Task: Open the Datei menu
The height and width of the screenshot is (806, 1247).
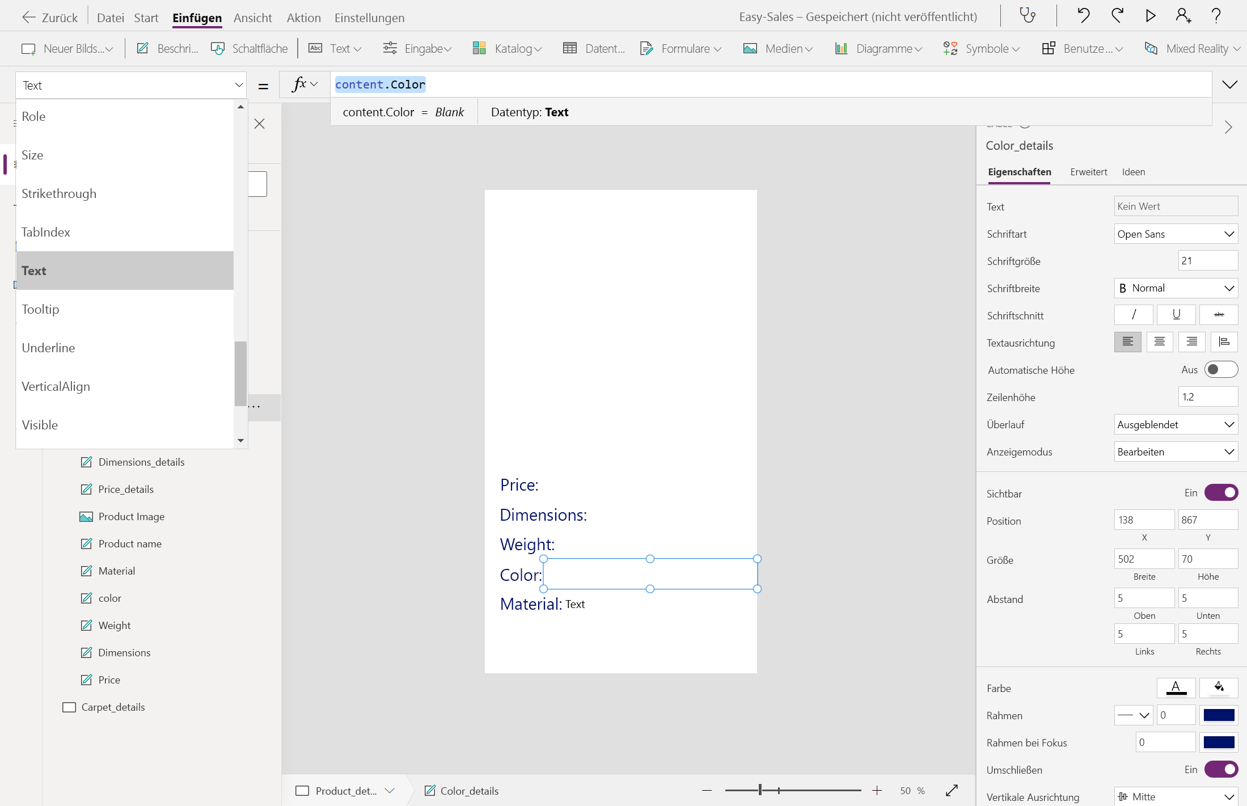Action: point(111,18)
